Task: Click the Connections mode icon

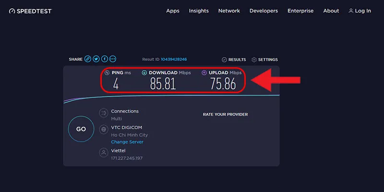Action: pyautogui.click(x=104, y=113)
